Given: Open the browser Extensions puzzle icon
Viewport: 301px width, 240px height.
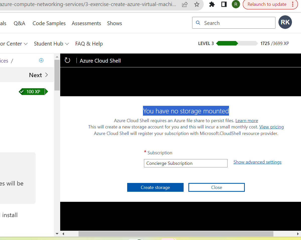Looking at the screenshot, I should point(212,4).
